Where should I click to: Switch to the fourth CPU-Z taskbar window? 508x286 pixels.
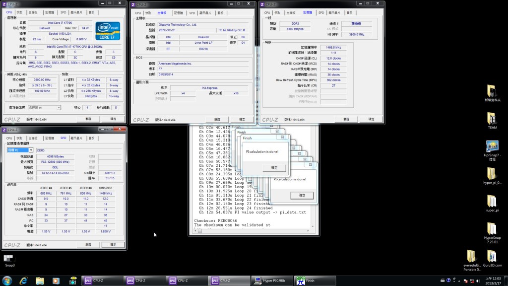[x=229, y=281]
